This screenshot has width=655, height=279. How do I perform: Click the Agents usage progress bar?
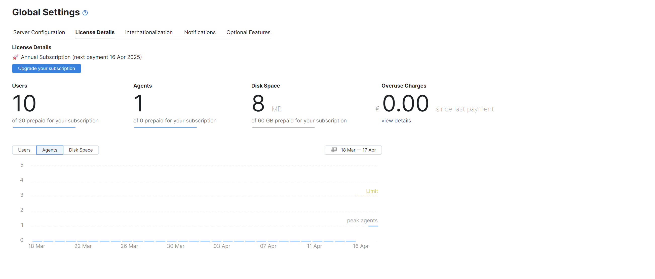pyautogui.click(x=165, y=127)
